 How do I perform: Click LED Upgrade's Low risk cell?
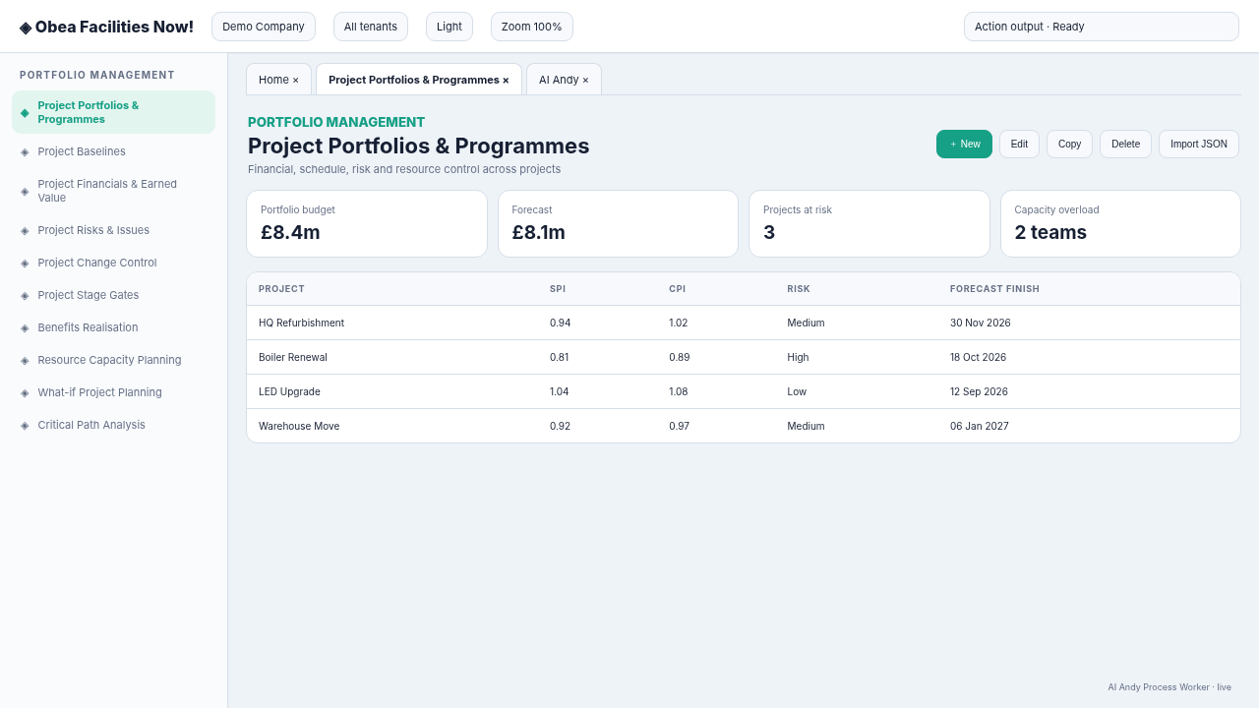pos(797,391)
